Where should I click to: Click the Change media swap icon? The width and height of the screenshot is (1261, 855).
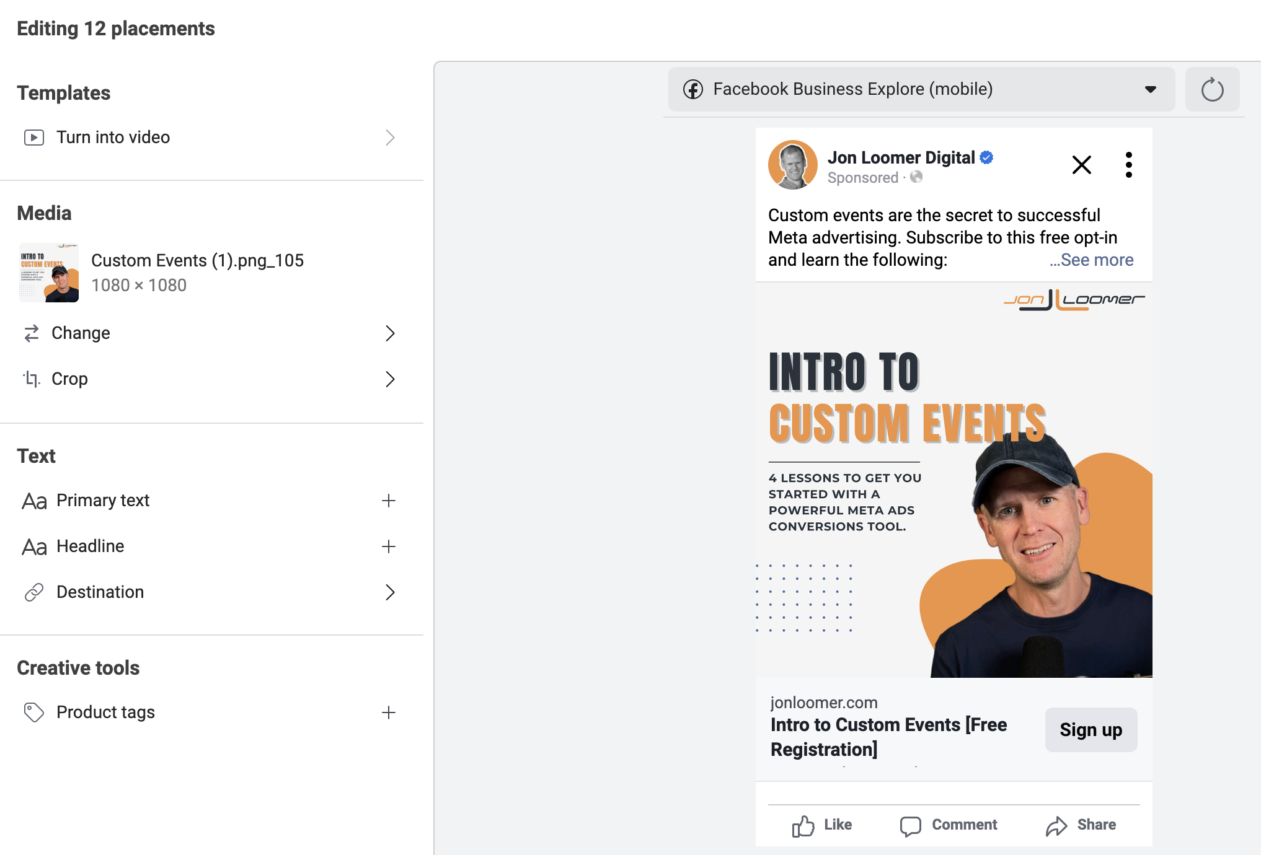[33, 333]
